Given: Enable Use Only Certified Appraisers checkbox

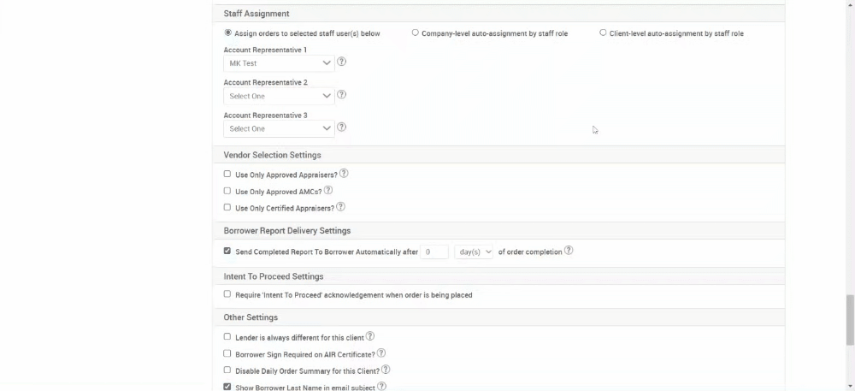Looking at the screenshot, I should point(227,207).
